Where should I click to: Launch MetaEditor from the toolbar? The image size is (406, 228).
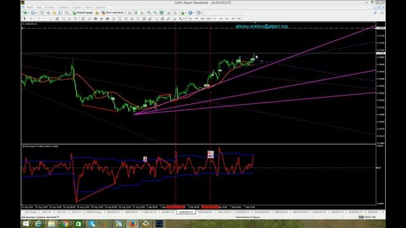[97, 13]
